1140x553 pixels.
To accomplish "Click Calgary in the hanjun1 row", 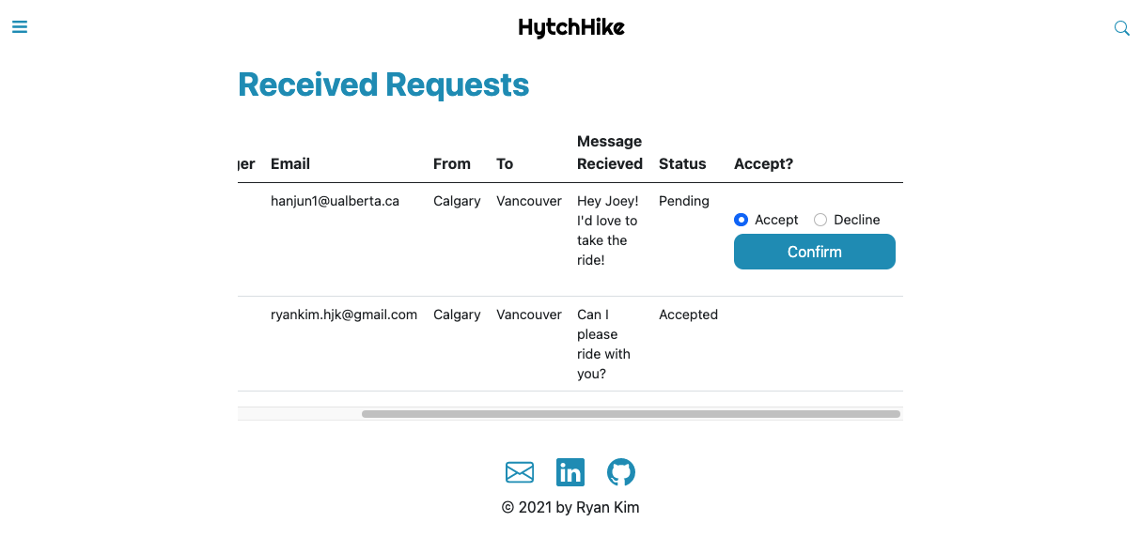I will click(x=457, y=201).
